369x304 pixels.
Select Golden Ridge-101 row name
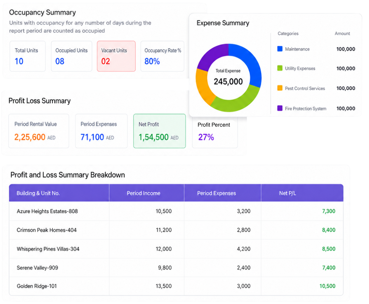37,286
